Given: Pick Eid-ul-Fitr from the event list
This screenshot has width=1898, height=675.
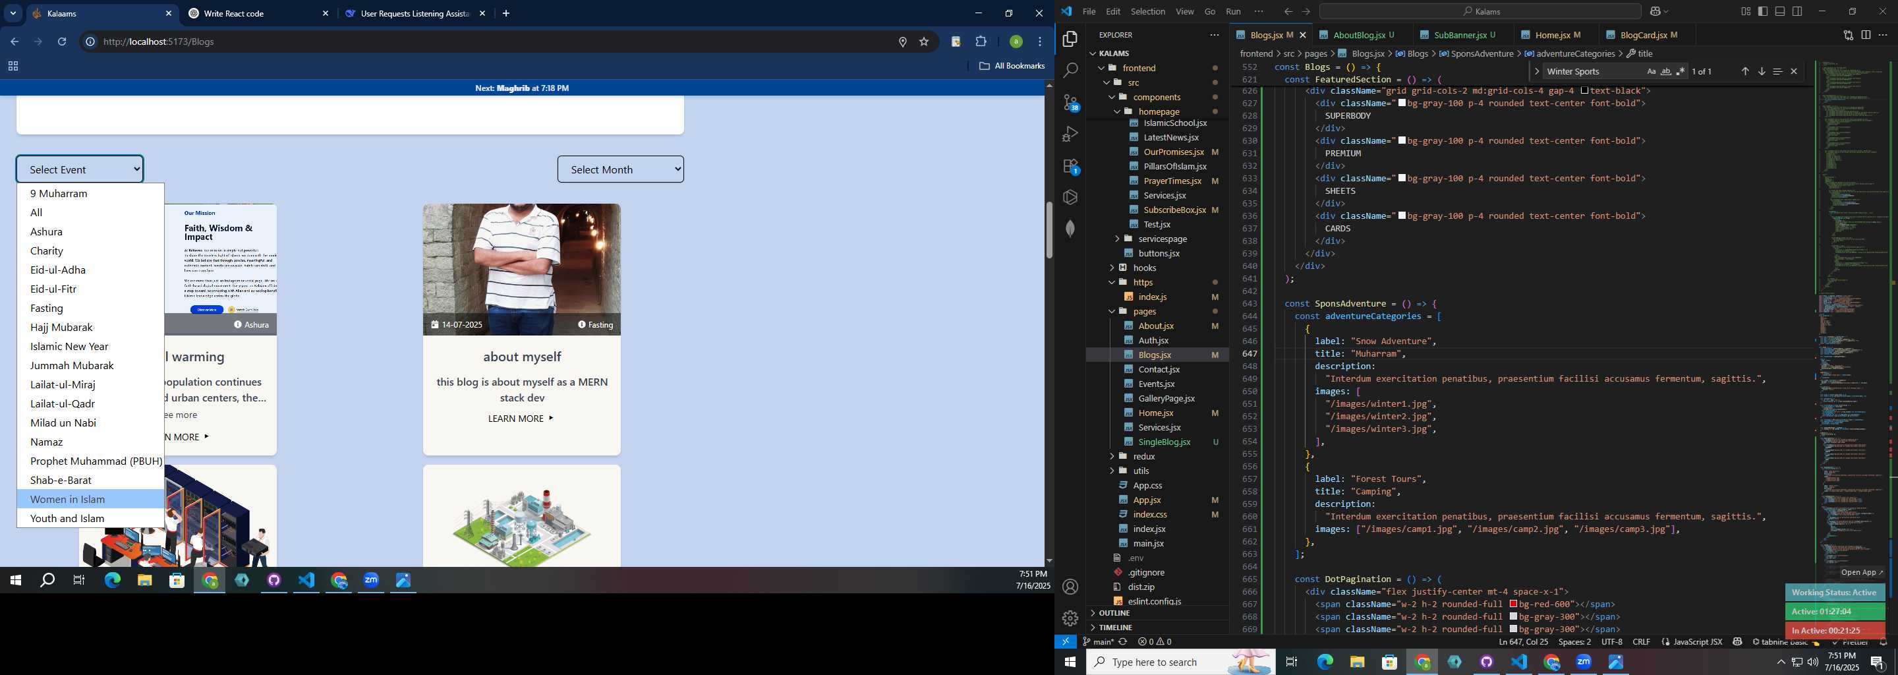Looking at the screenshot, I should pos(91,289).
